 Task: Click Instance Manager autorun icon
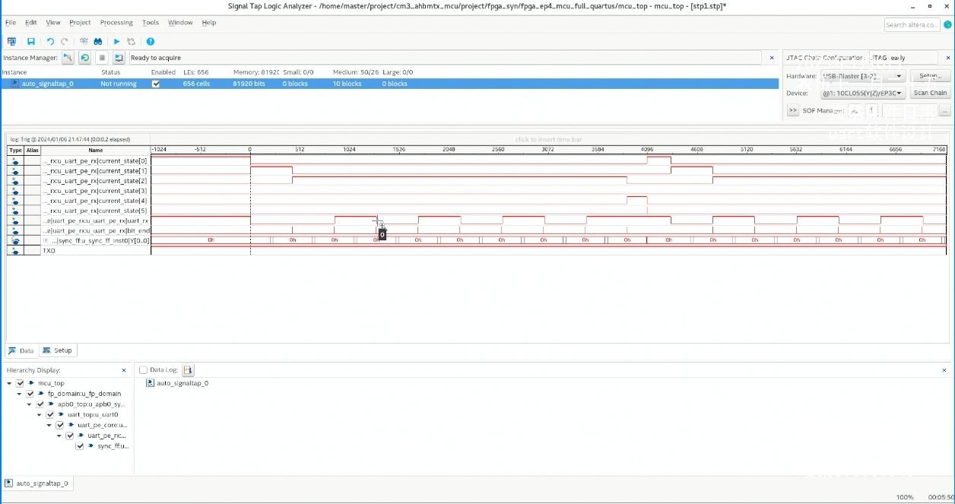85,58
